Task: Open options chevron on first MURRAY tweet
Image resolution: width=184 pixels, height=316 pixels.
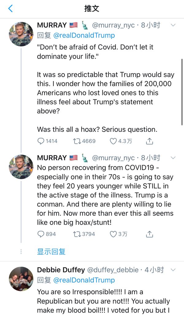Action: (x=173, y=25)
